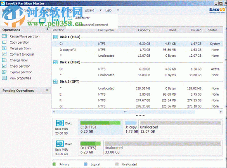Select the 'J: copy of J' partition row
Screen dimensions: 227x168
(137, 50)
